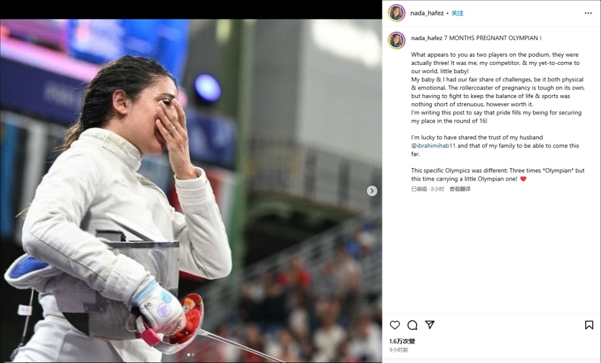Open comments with the speech bubble icon
Image resolution: width=601 pixels, height=363 pixels.
point(413,325)
